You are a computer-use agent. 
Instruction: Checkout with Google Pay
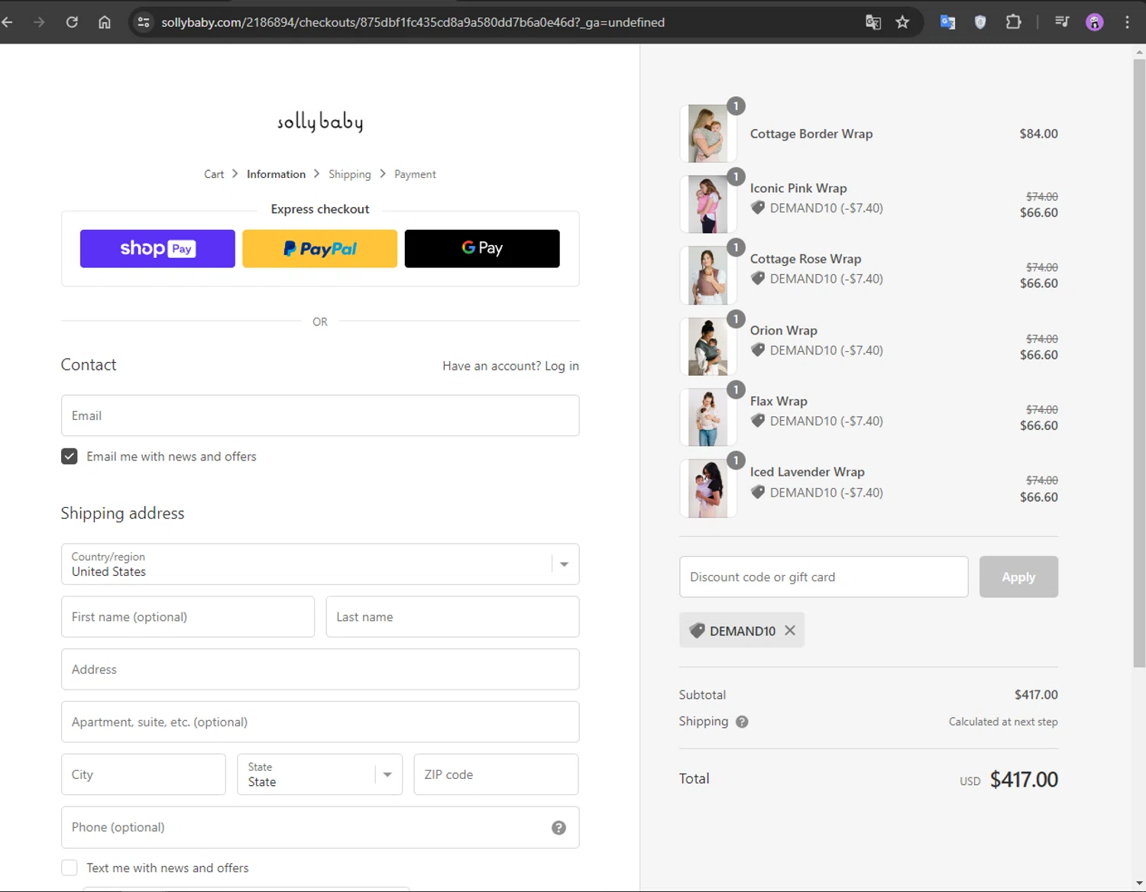point(482,249)
